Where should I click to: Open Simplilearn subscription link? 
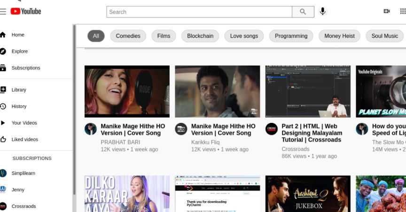point(23,173)
